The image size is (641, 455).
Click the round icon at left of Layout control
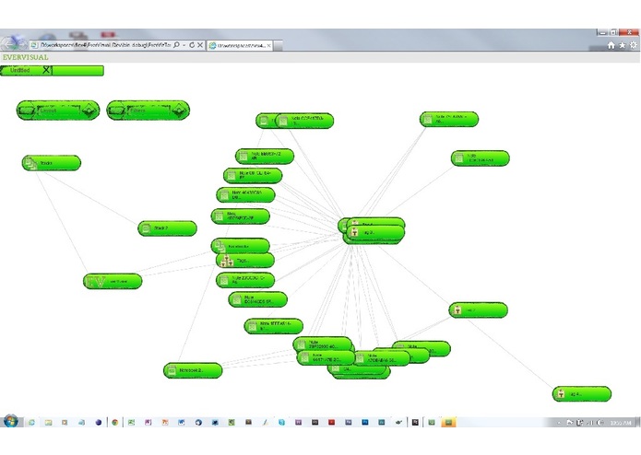pyautogui.click(x=28, y=111)
